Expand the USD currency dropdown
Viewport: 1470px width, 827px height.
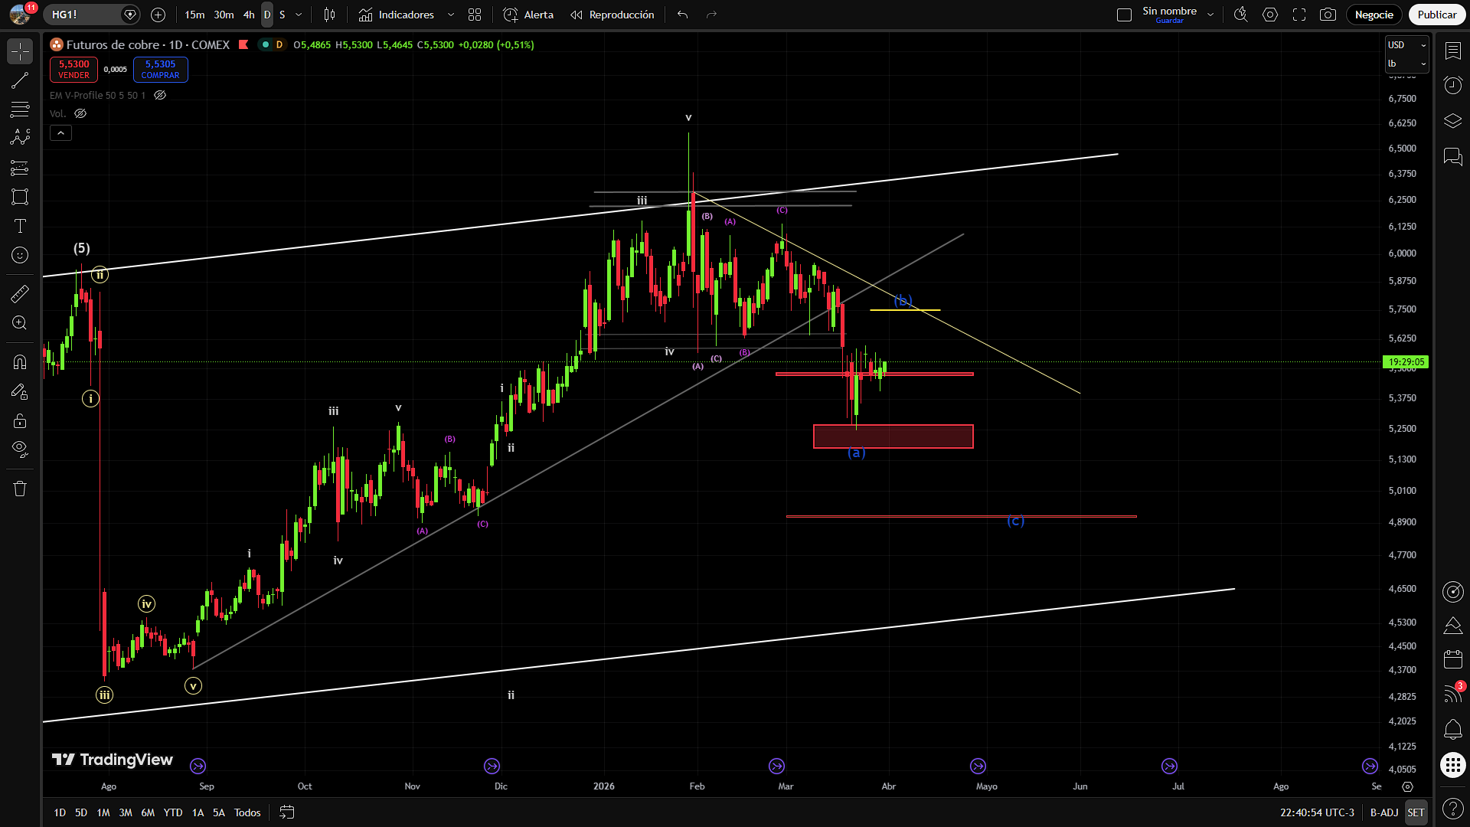tap(1407, 45)
